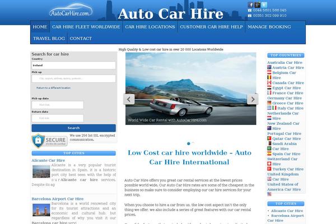Open Barcelona Airport Car Hire heading link
The image size is (336, 224).
pyautogui.click(x=58, y=199)
